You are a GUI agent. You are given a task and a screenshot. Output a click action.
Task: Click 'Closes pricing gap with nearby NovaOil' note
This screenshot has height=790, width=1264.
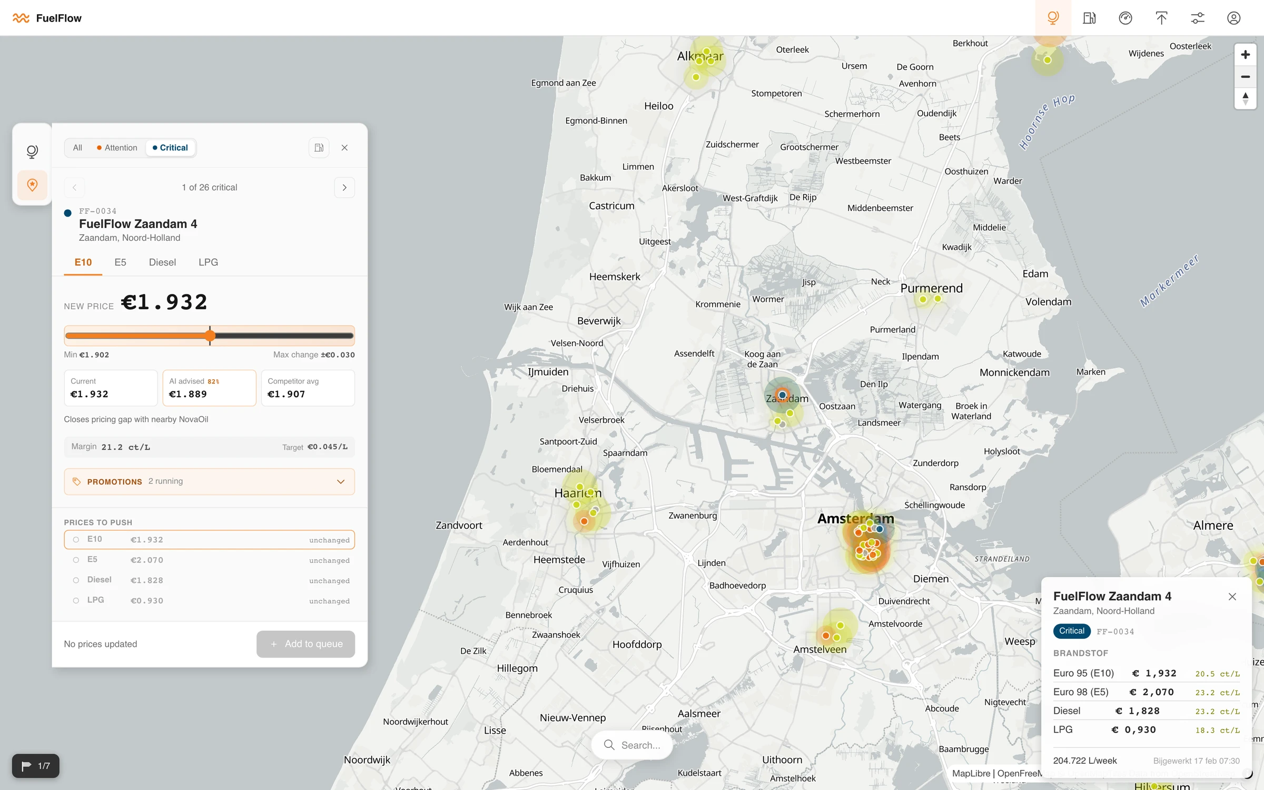tap(136, 419)
